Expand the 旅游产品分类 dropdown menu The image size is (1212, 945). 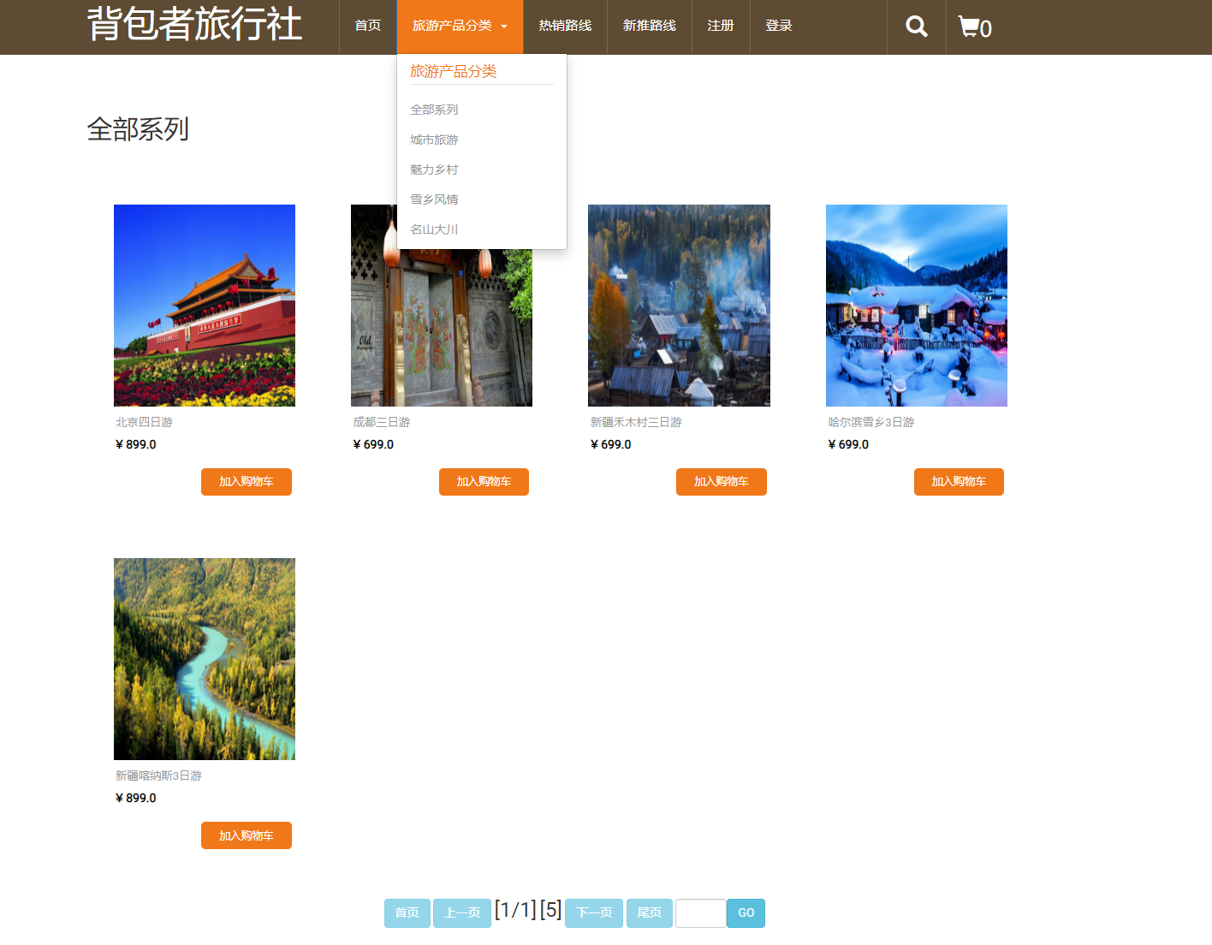click(x=460, y=27)
